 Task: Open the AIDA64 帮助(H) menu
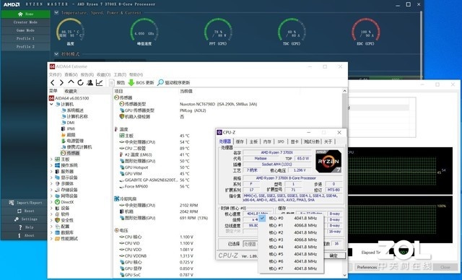136,75
